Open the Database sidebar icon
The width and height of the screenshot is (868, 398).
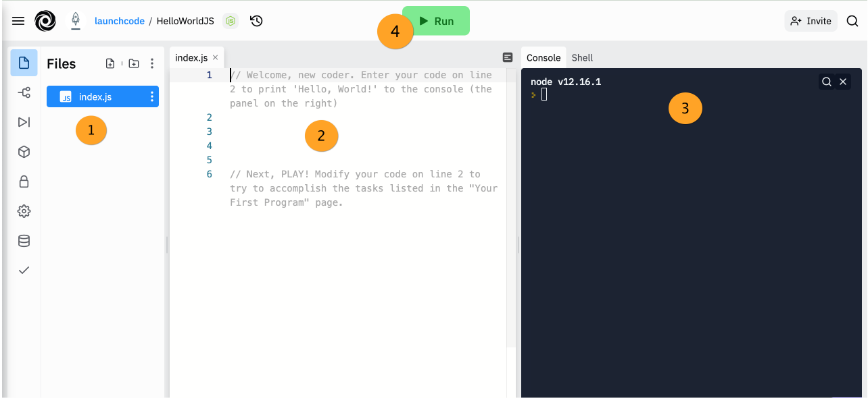(x=24, y=241)
